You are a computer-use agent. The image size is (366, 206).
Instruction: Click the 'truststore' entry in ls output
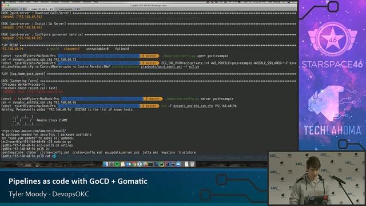pyautogui.click(x=187, y=153)
